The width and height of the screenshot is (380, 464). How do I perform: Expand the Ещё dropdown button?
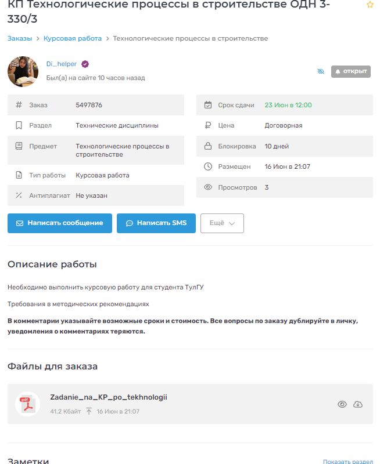coord(222,223)
